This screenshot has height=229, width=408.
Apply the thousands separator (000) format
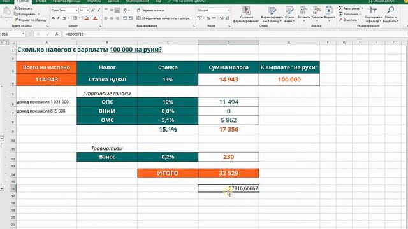[214, 18]
